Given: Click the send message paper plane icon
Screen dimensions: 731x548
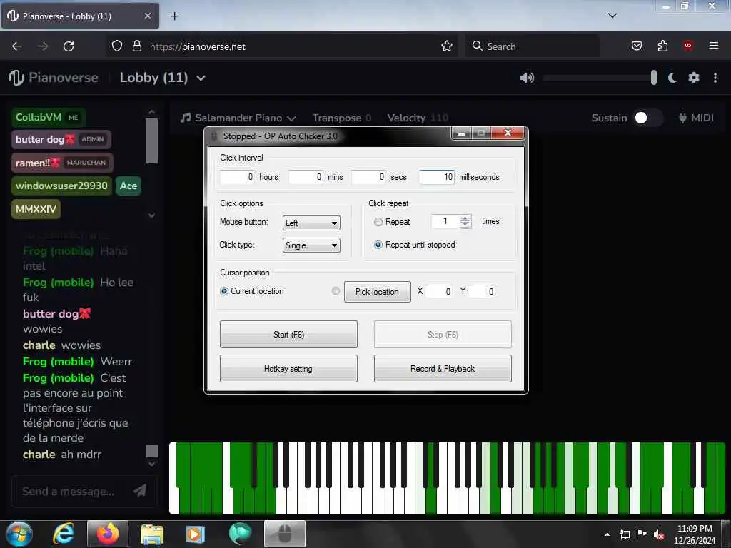Looking at the screenshot, I should click(140, 490).
